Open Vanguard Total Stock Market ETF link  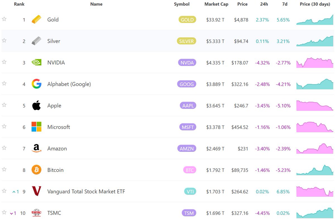[86, 192]
